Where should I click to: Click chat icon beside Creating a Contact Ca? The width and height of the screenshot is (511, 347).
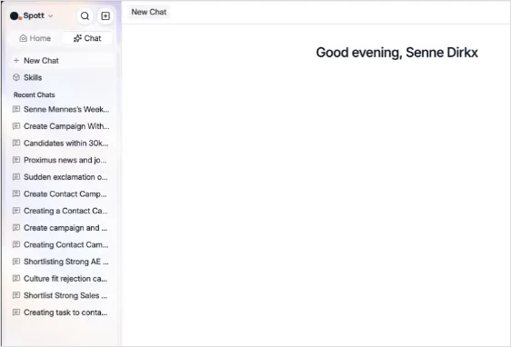pyautogui.click(x=16, y=211)
